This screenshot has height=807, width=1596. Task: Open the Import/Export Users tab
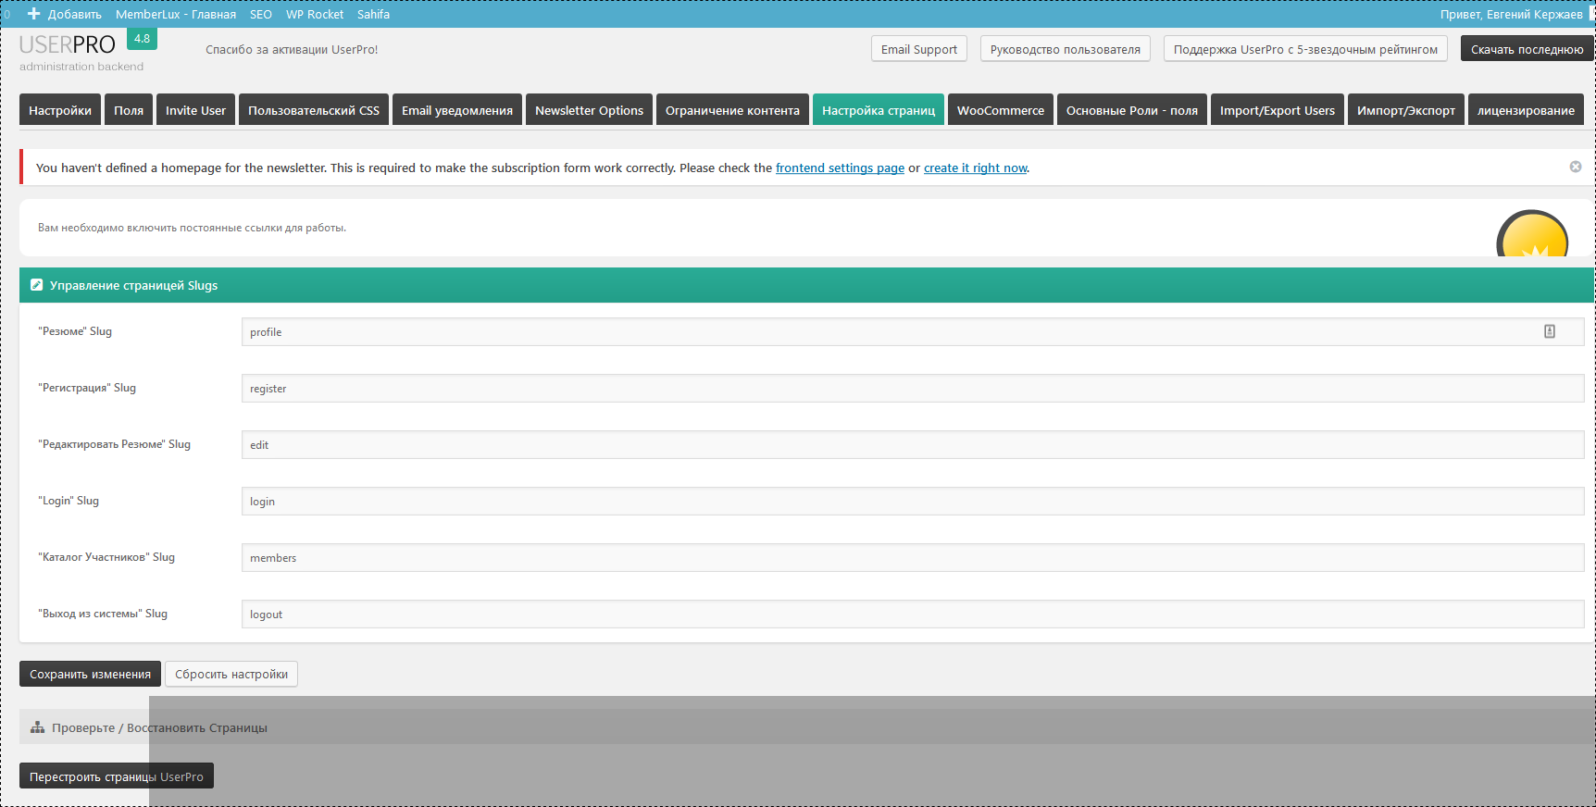1278,109
